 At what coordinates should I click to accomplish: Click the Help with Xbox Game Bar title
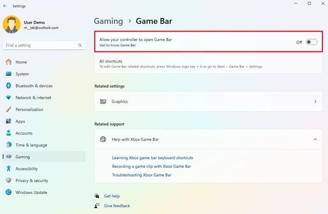click(x=135, y=139)
